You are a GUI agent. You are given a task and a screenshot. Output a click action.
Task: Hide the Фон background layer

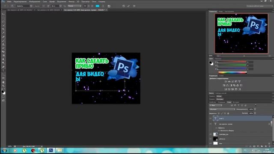coord(210,143)
